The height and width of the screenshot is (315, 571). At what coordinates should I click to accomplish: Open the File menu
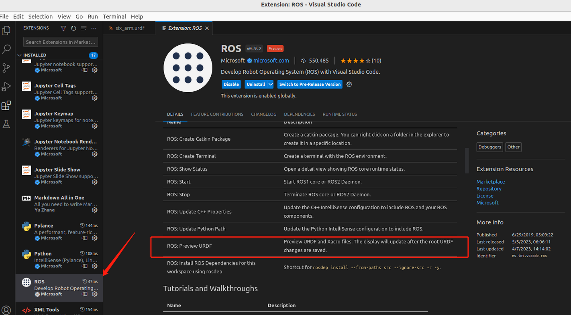tap(4, 16)
